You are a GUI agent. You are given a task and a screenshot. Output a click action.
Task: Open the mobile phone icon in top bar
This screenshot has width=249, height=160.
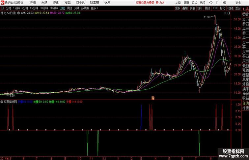217,3
